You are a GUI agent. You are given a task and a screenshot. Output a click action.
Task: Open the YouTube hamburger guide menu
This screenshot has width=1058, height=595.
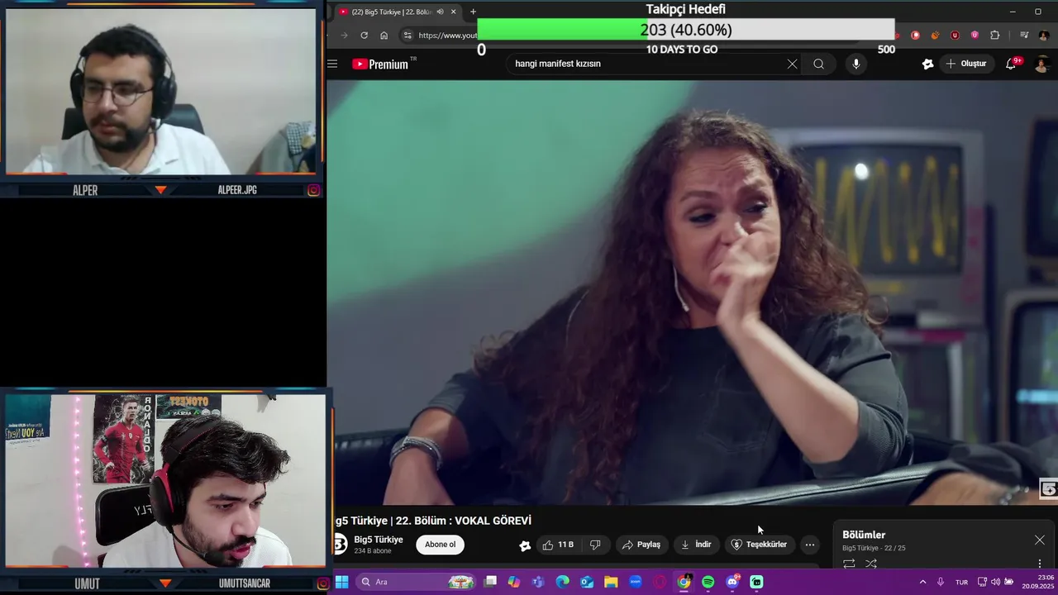pos(332,64)
